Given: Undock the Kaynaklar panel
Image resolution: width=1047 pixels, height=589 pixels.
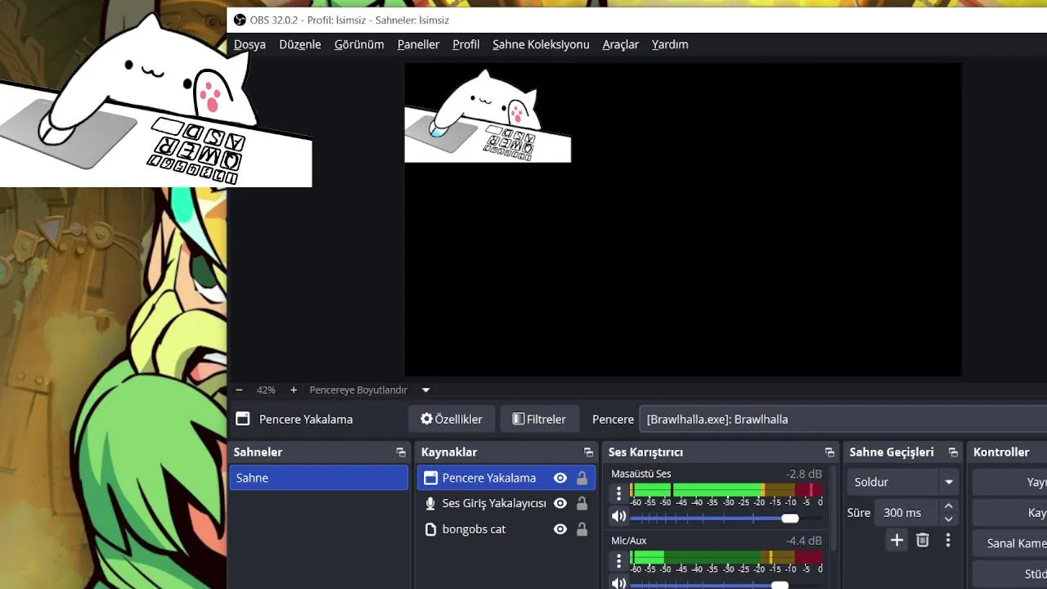Looking at the screenshot, I should pos(588,452).
